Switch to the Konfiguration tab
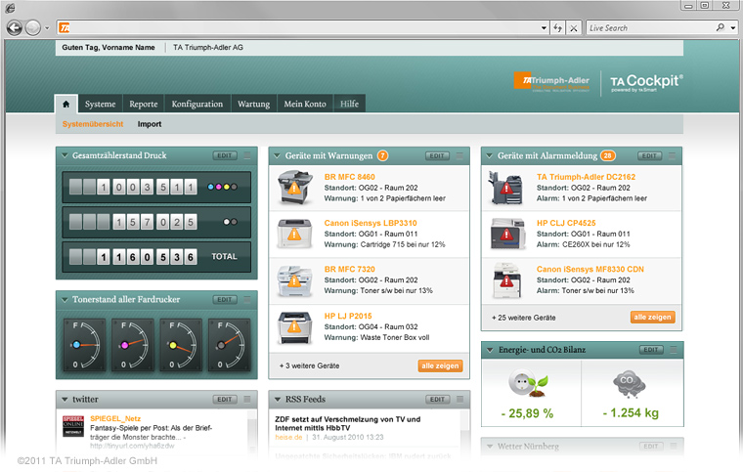Screen dimensions: 743x472 tap(197, 104)
